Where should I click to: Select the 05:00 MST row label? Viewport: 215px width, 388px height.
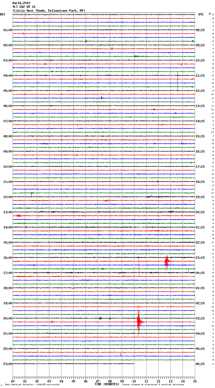[x=8, y=91]
